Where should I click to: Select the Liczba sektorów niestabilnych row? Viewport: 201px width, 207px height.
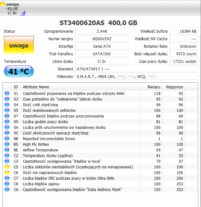point(100,167)
